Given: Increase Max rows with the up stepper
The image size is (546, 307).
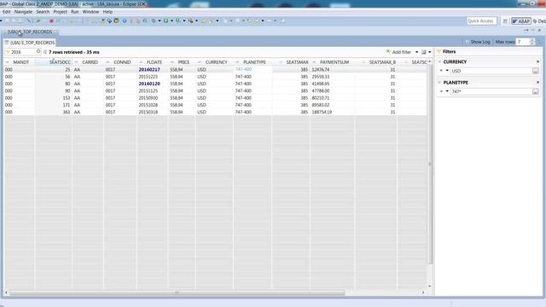Looking at the screenshot, I should click(x=532, y=40).
